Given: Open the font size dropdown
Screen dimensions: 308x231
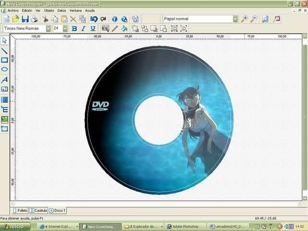Looking at the screenshot, I should [65, 29].
